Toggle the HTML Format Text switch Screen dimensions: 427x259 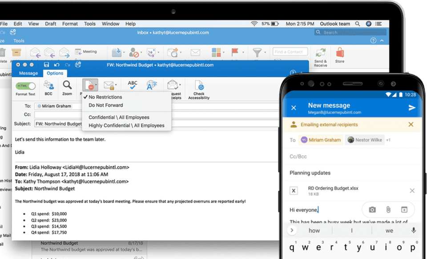26,86
